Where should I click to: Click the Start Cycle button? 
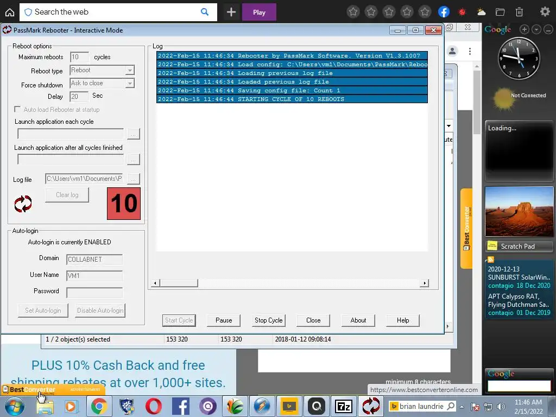[x=179, y=320]
